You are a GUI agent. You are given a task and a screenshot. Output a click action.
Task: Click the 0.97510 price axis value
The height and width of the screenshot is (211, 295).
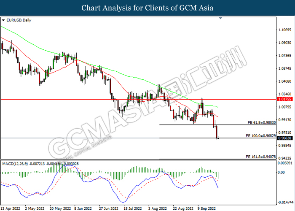[x=284, y=133]
